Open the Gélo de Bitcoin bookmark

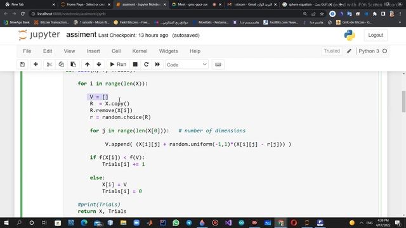click(354, 23)
